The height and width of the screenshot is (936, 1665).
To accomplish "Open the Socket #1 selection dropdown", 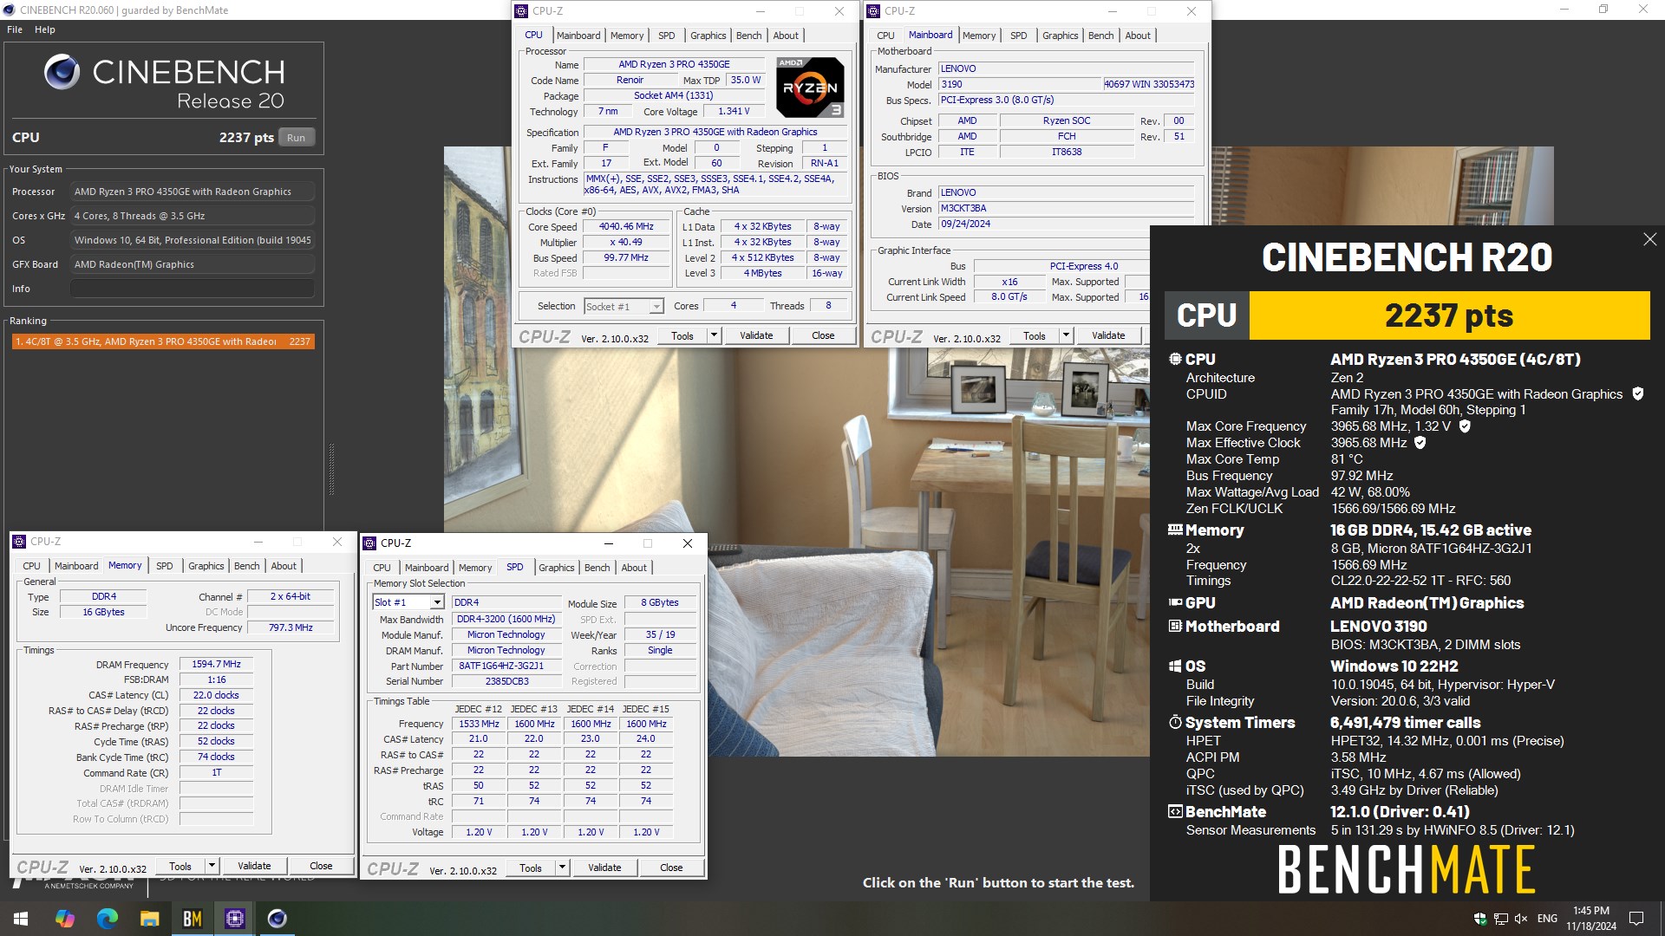I will point(656,306).
